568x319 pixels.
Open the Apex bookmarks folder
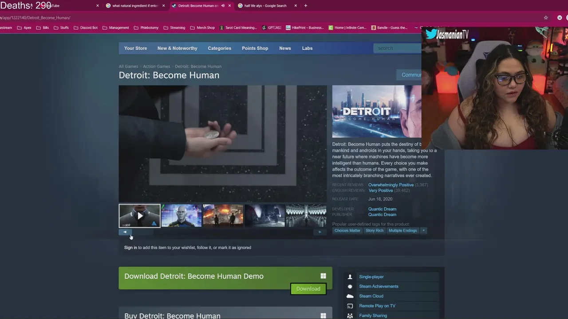[24, 27]
